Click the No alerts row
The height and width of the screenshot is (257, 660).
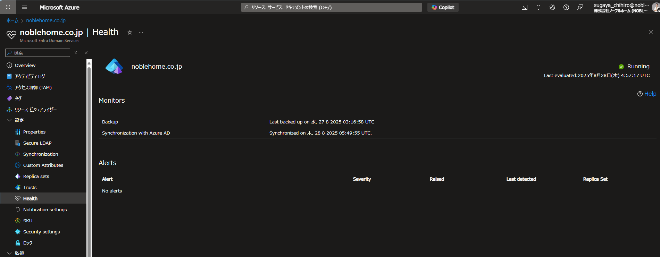[377, 191]
